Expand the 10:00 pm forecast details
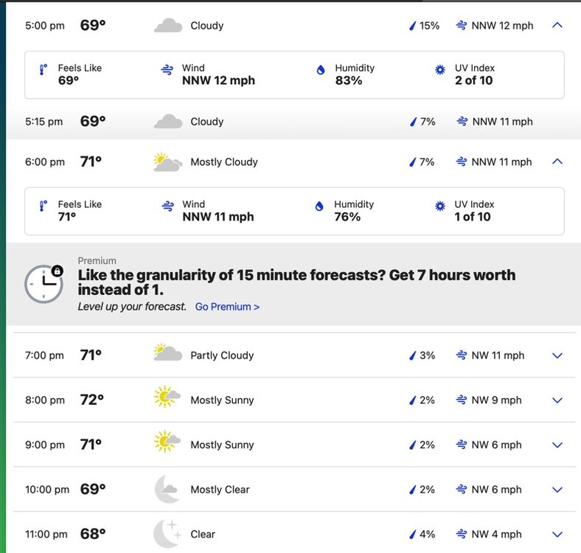 coord(557,490)
